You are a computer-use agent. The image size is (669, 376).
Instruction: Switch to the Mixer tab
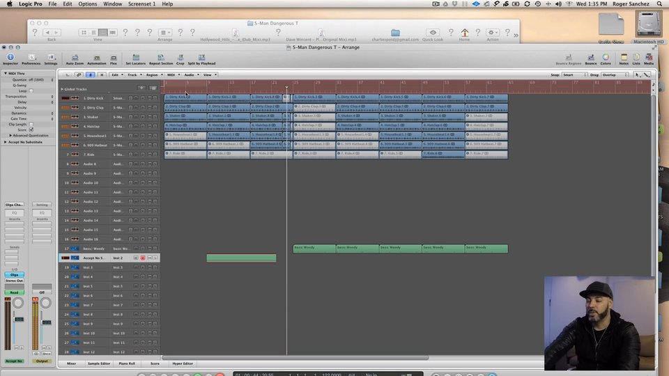[71, 363]
